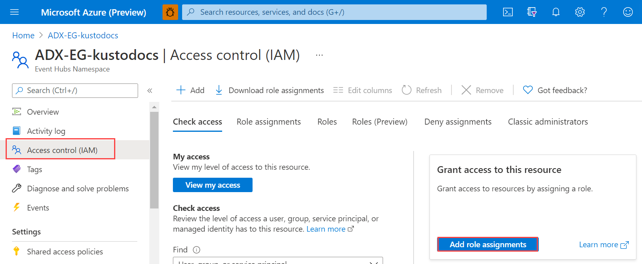642x264 pixels.
Task: Click the feedback smiley icon
Action: [628, 12]
